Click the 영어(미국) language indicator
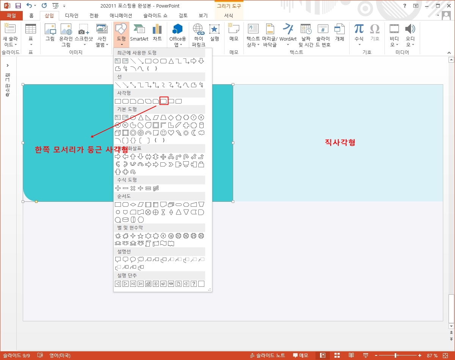The height and width of the screenshot is (360, 455). point(60,355)
